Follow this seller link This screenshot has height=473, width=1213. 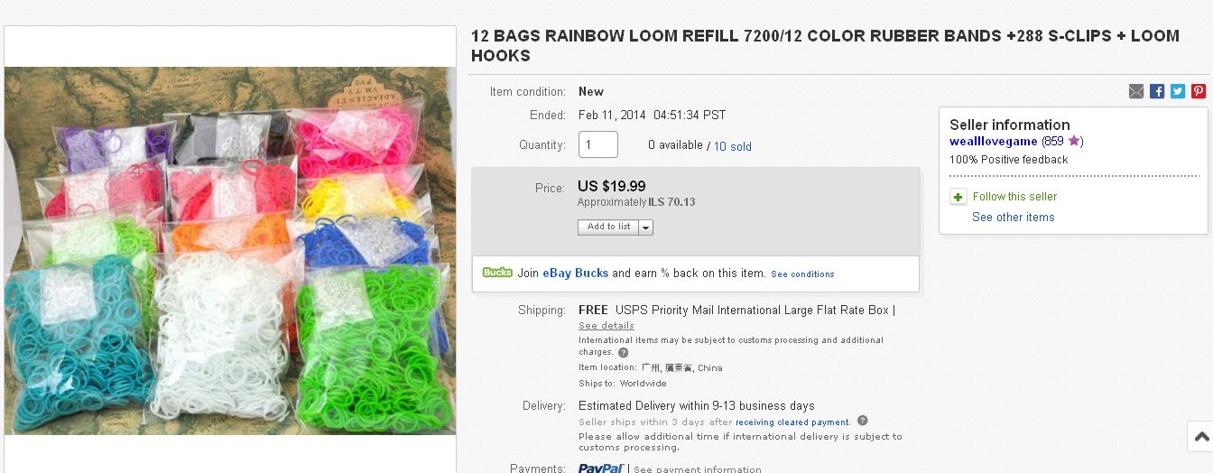click(1014, 197)
